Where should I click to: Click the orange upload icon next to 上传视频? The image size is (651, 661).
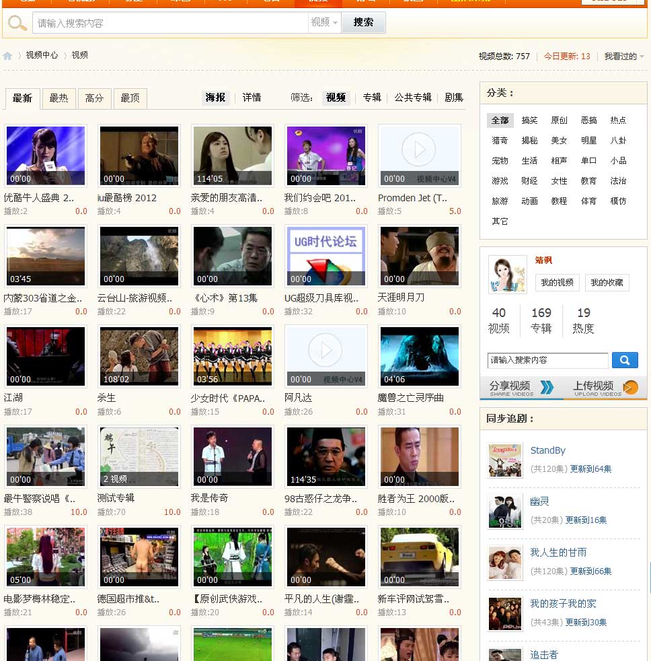pyautogui.click(x=630, y=387)
